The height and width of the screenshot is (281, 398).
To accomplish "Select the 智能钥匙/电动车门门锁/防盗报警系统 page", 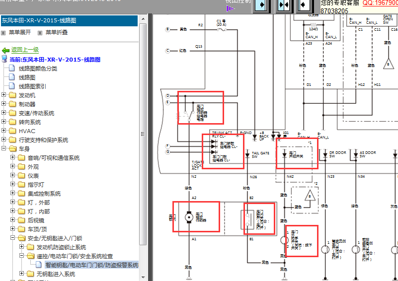I will tap(91, 265).
